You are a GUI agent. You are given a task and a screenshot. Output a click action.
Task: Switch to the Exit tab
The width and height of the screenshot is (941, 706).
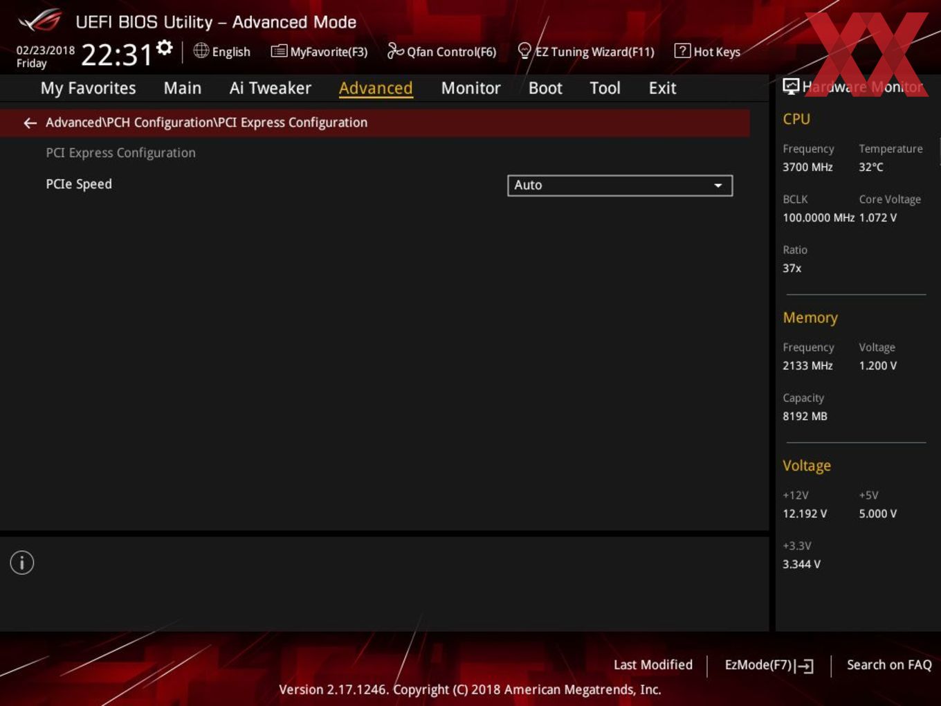662,88
